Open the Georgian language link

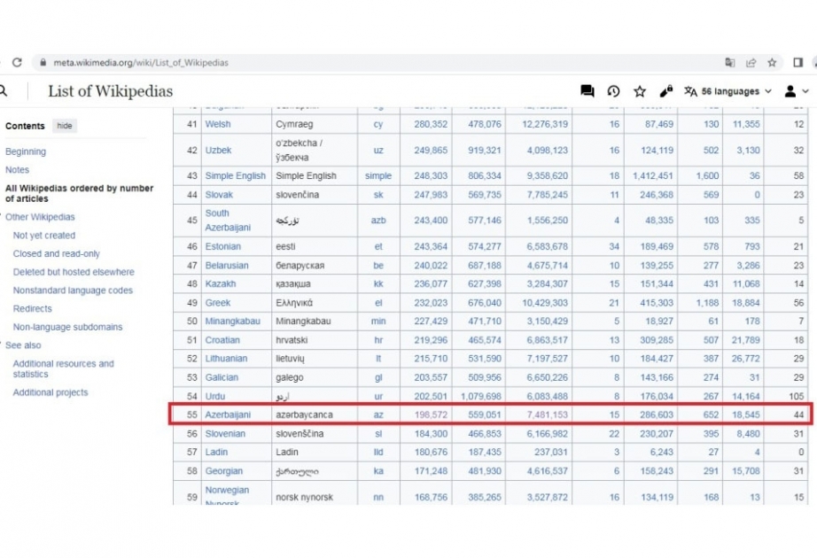pyautogui.click(x=224, y=470)
